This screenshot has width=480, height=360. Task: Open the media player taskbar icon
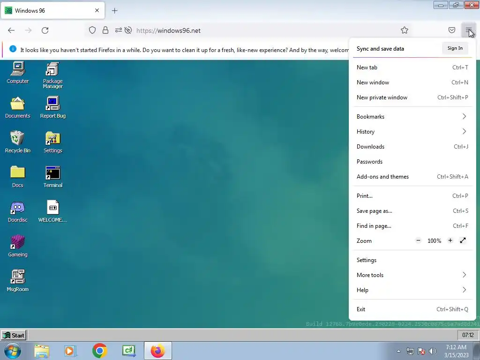click(70, 351)
